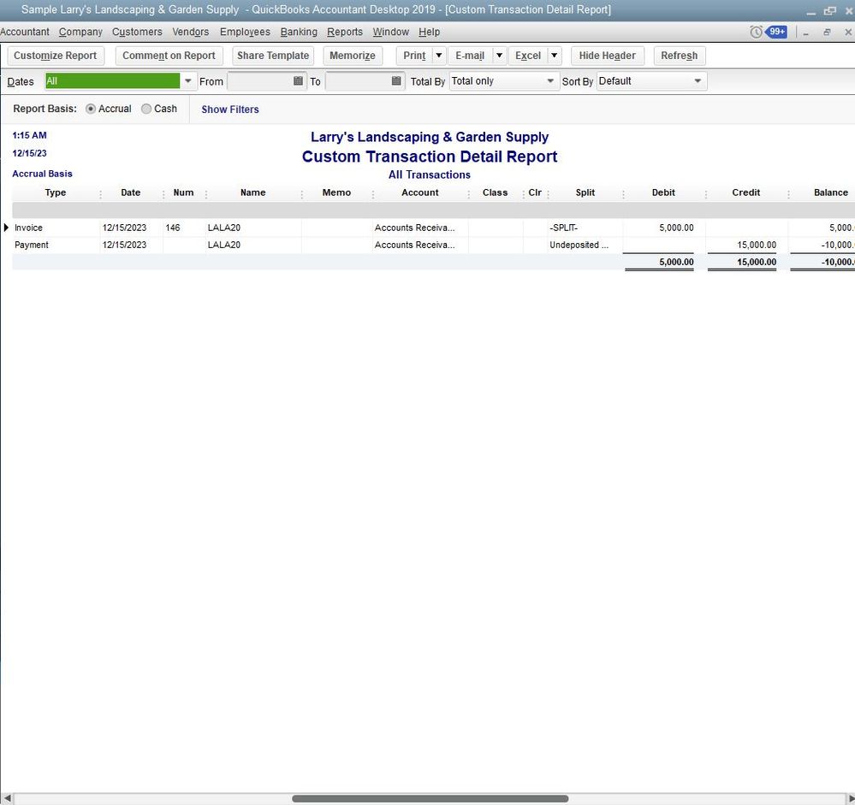Viewport: 855px width, 805px height.
Task: Click the Type column header
Action: coord(56,192)
